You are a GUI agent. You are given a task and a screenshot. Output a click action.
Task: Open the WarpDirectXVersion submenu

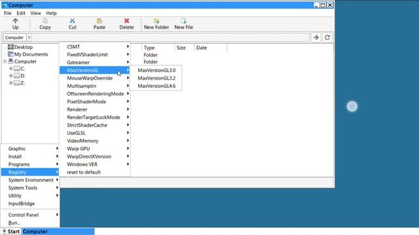coord(95,157)
